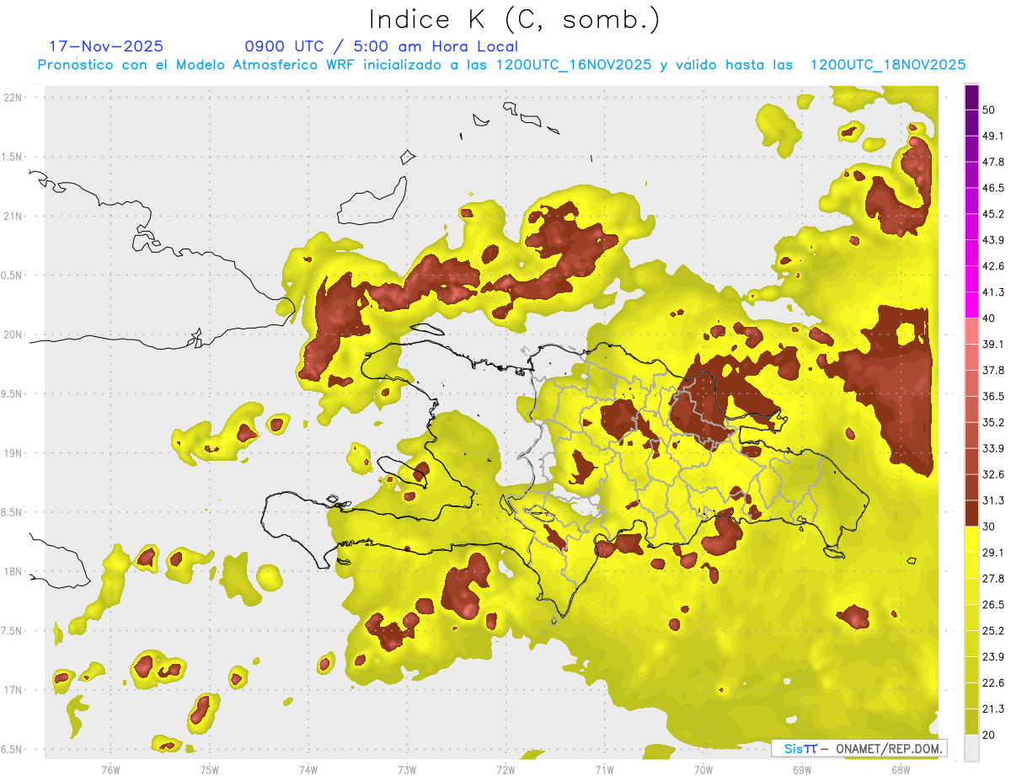The height and width of the screenshot is (781, 1011).
Task: Click the "37.8" colorbar label
Action: pos(992,370)
